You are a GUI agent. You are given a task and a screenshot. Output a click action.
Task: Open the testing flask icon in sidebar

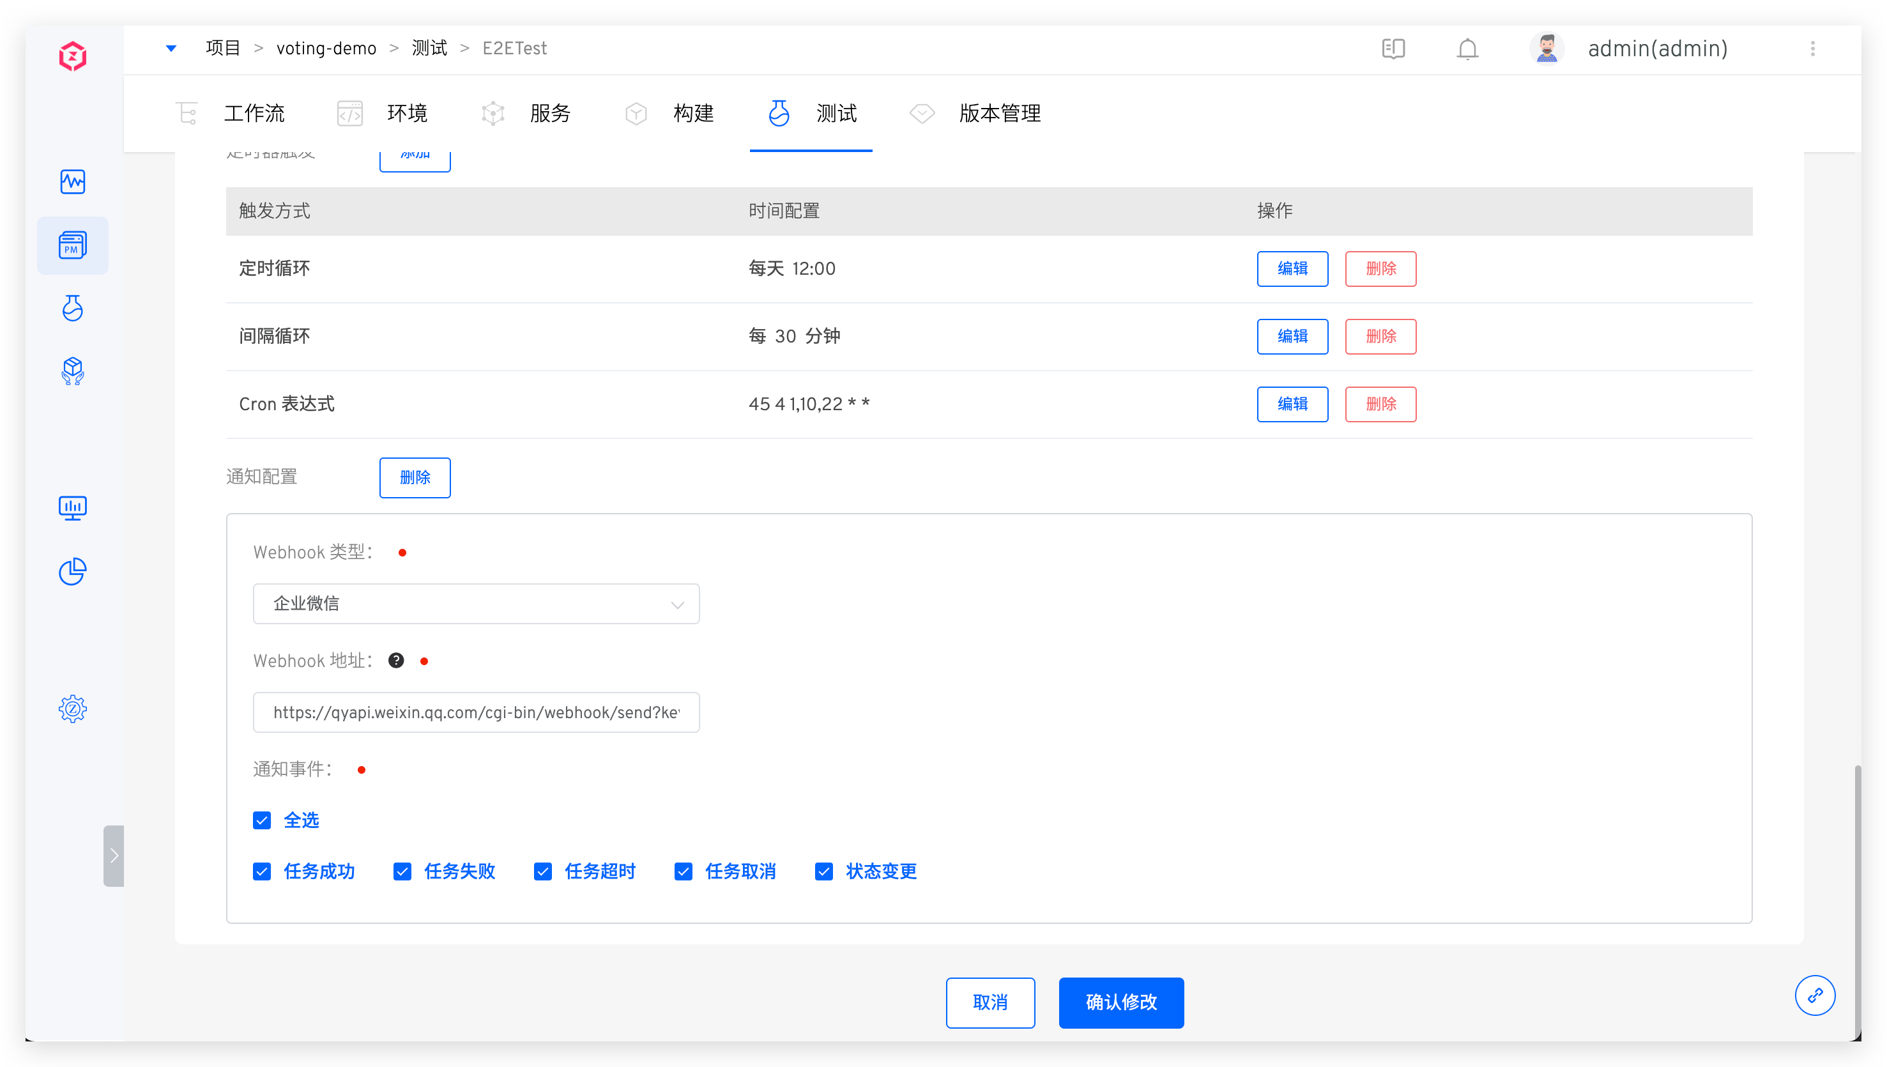point(73,309)
